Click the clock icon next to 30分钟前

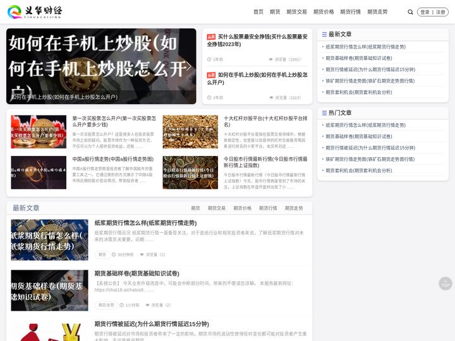(x=114, y=254)
